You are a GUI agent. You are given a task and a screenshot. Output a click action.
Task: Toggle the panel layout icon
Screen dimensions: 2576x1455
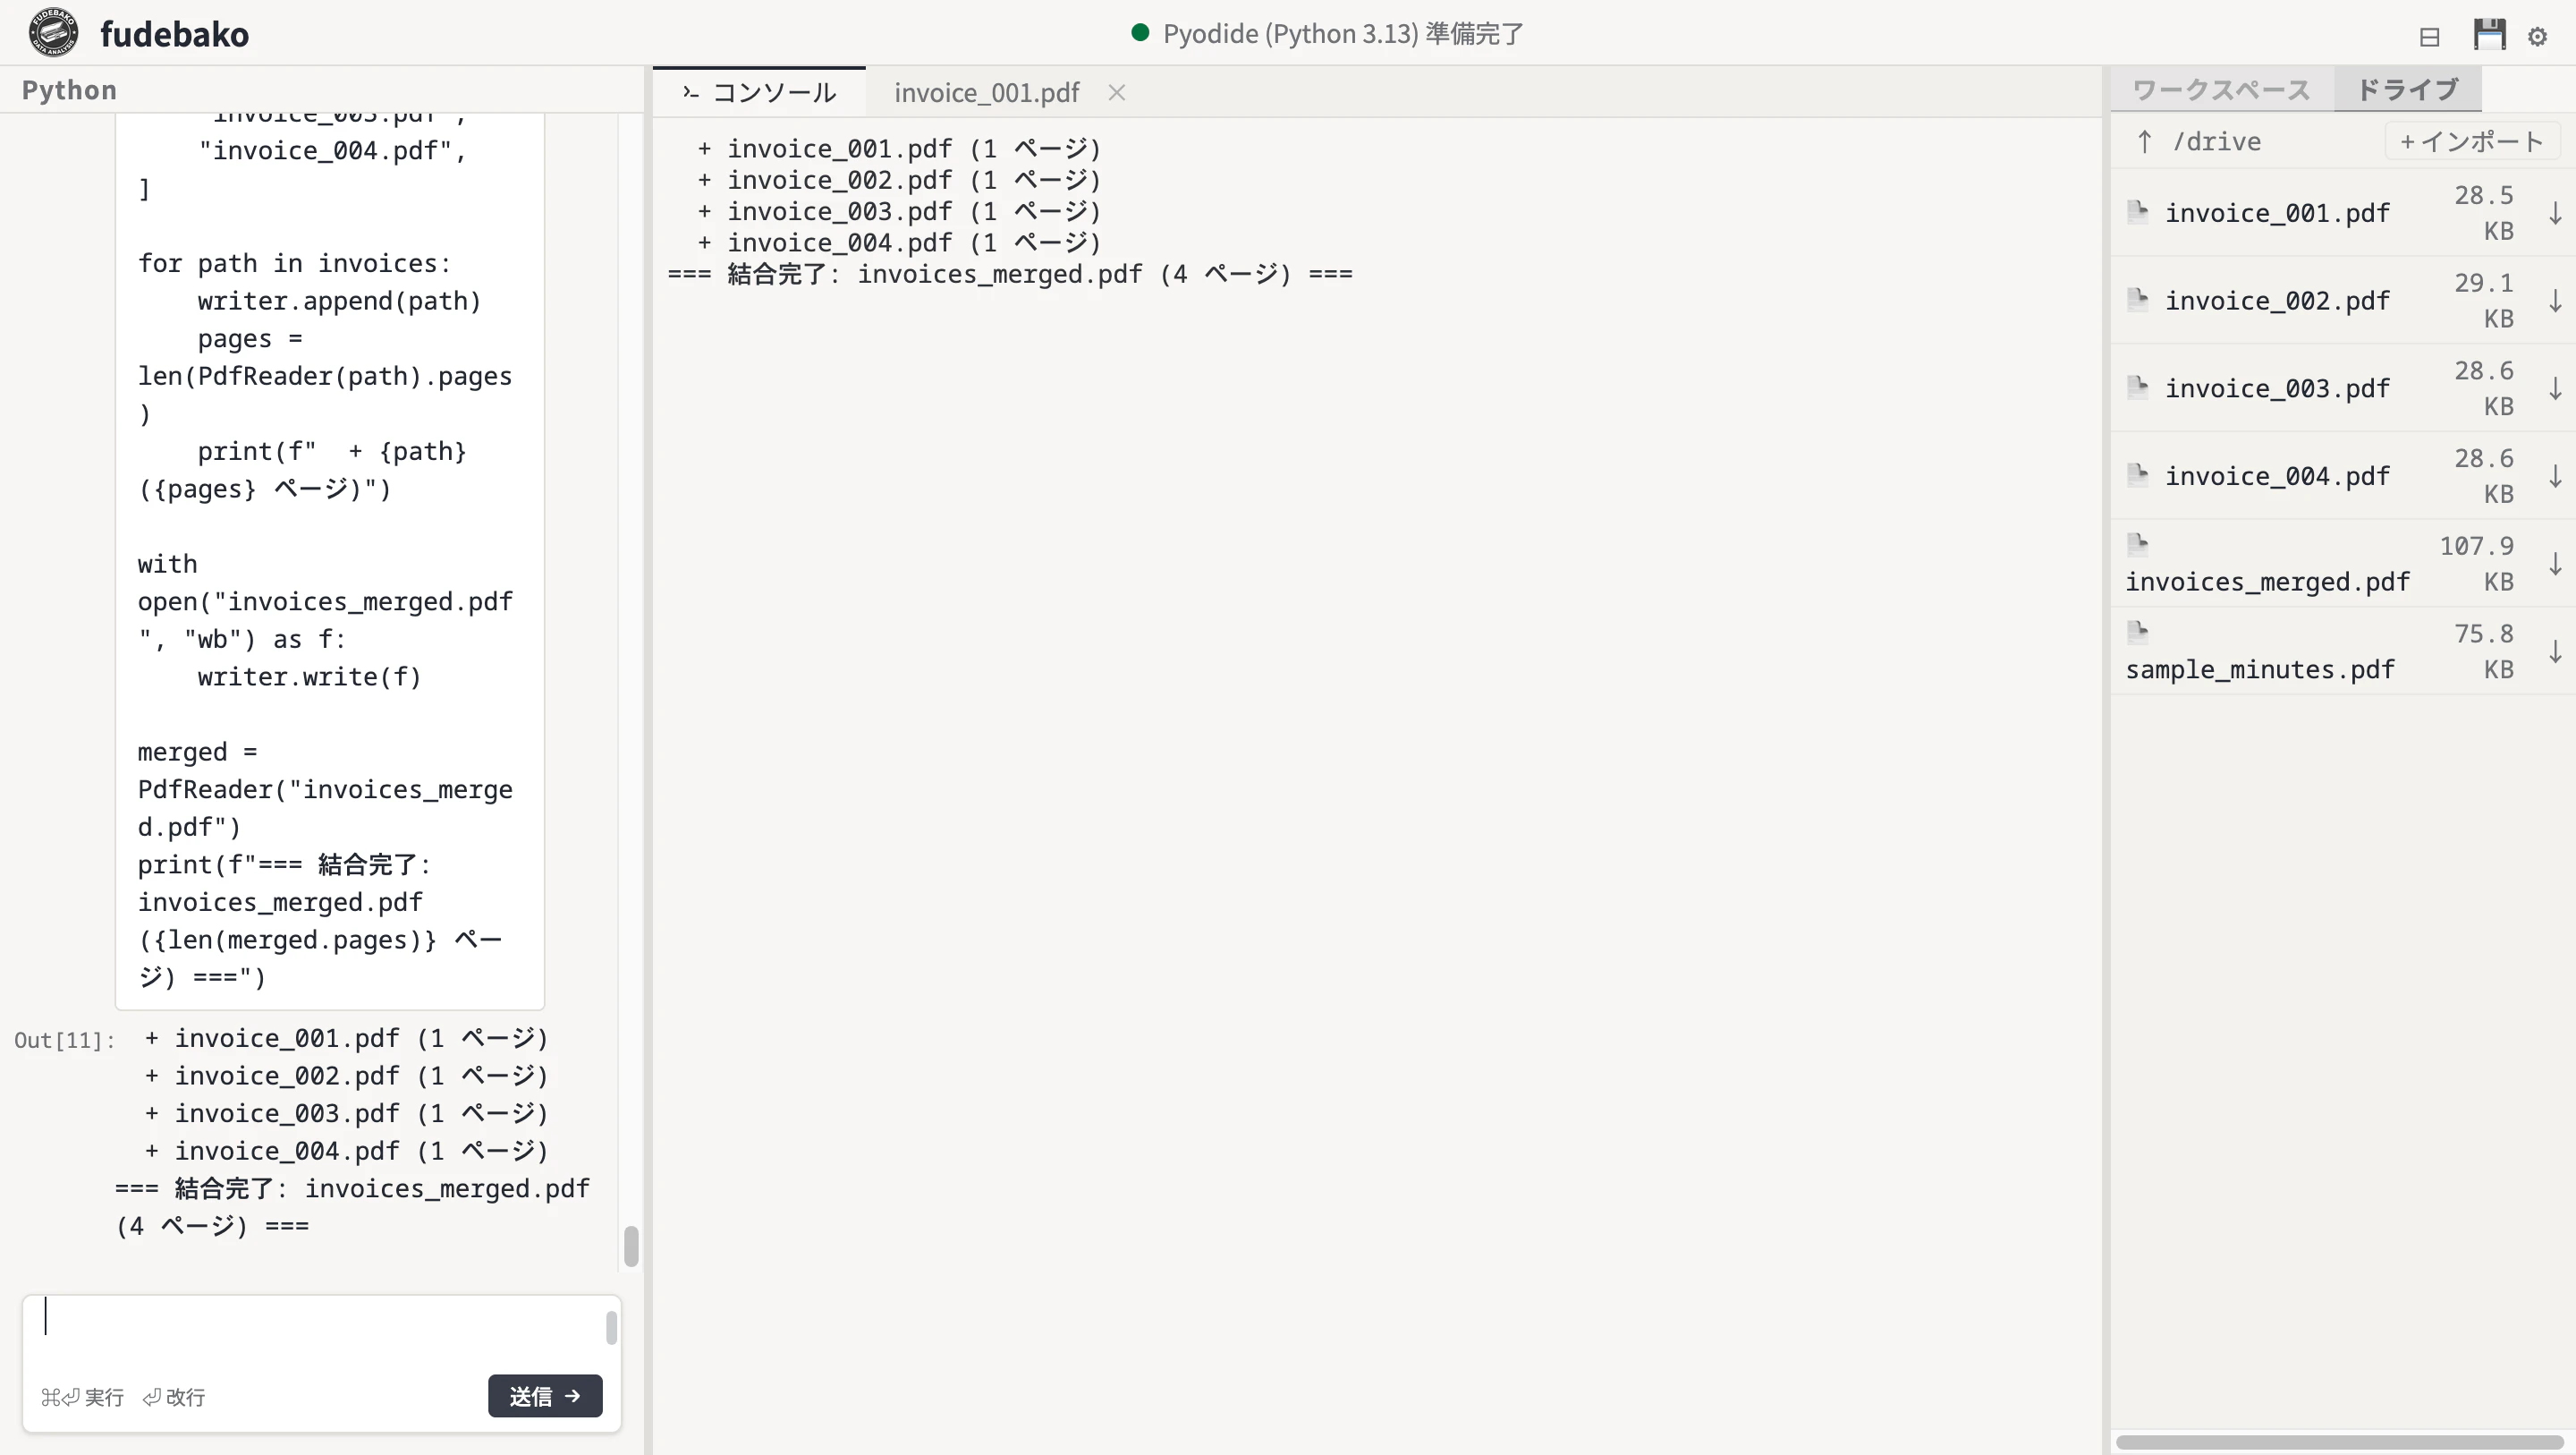tap(2429, 37)
